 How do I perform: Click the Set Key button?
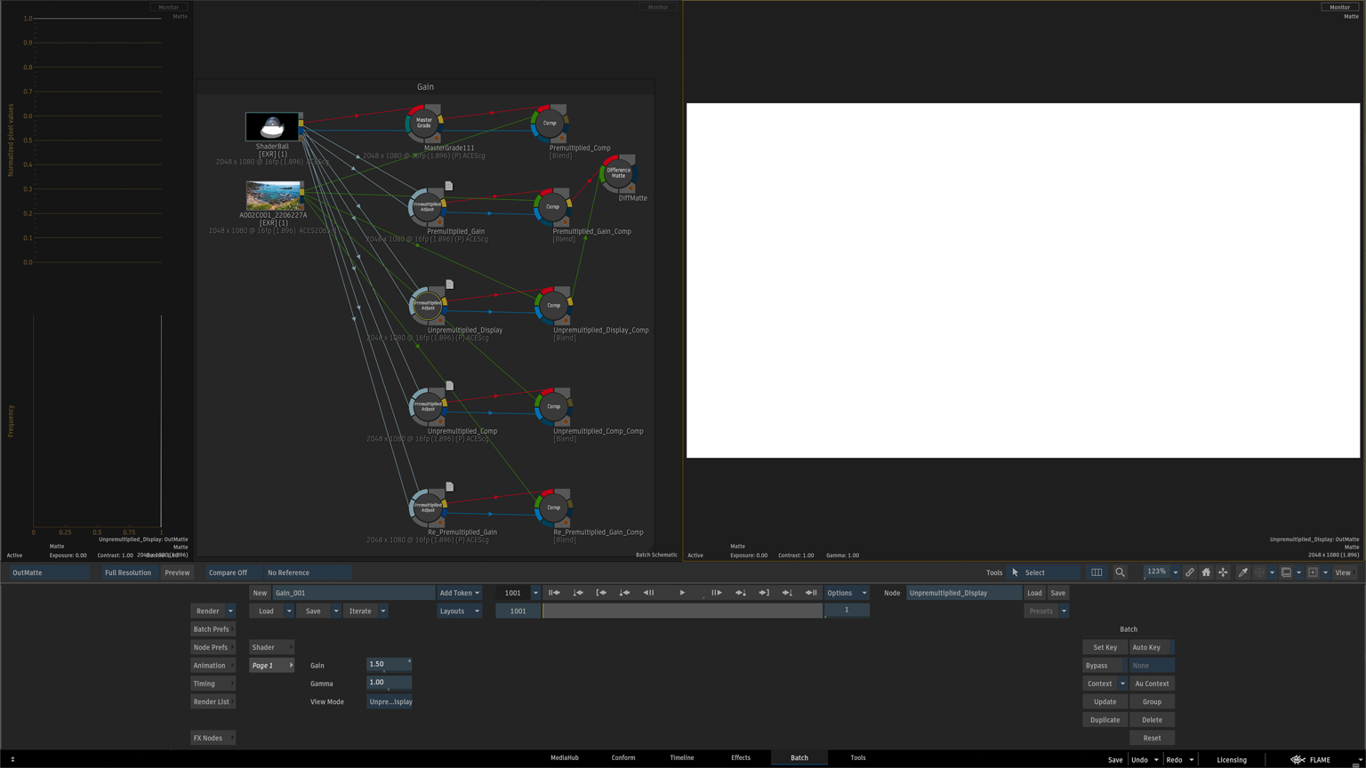(x=1105, y=647)
